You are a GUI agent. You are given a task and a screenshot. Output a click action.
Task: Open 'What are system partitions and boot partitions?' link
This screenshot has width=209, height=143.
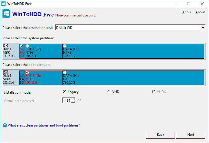coord(44,125)
